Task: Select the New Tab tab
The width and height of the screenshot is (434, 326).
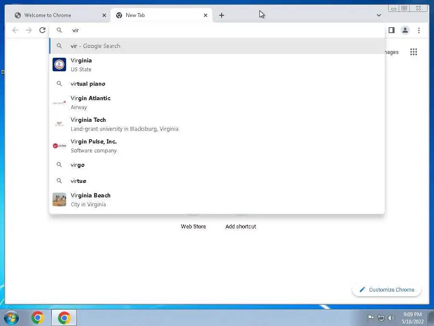Action: click(161, 15)
